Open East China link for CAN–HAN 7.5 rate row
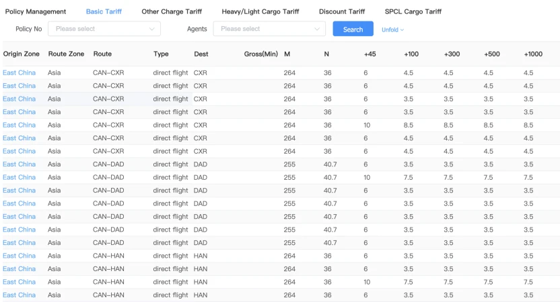Screen dimensions: 560x302 click(20, 282)
